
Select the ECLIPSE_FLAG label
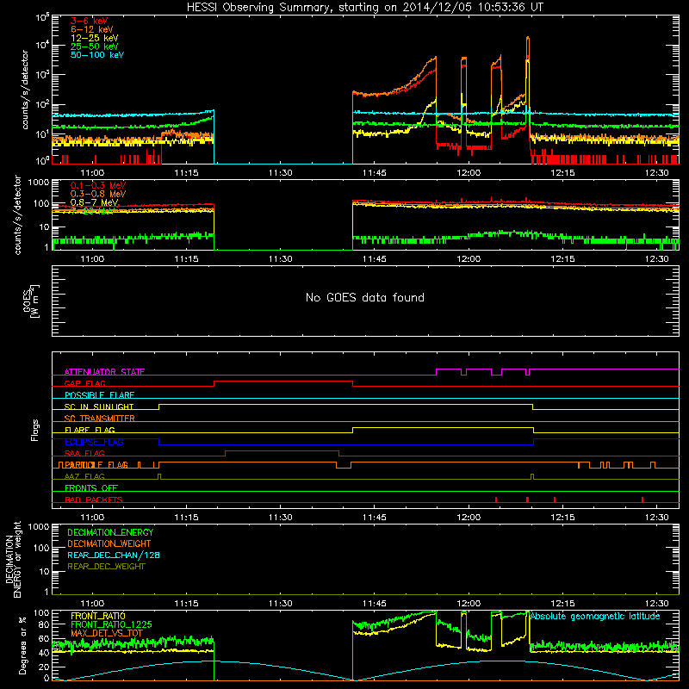[94, 442]
